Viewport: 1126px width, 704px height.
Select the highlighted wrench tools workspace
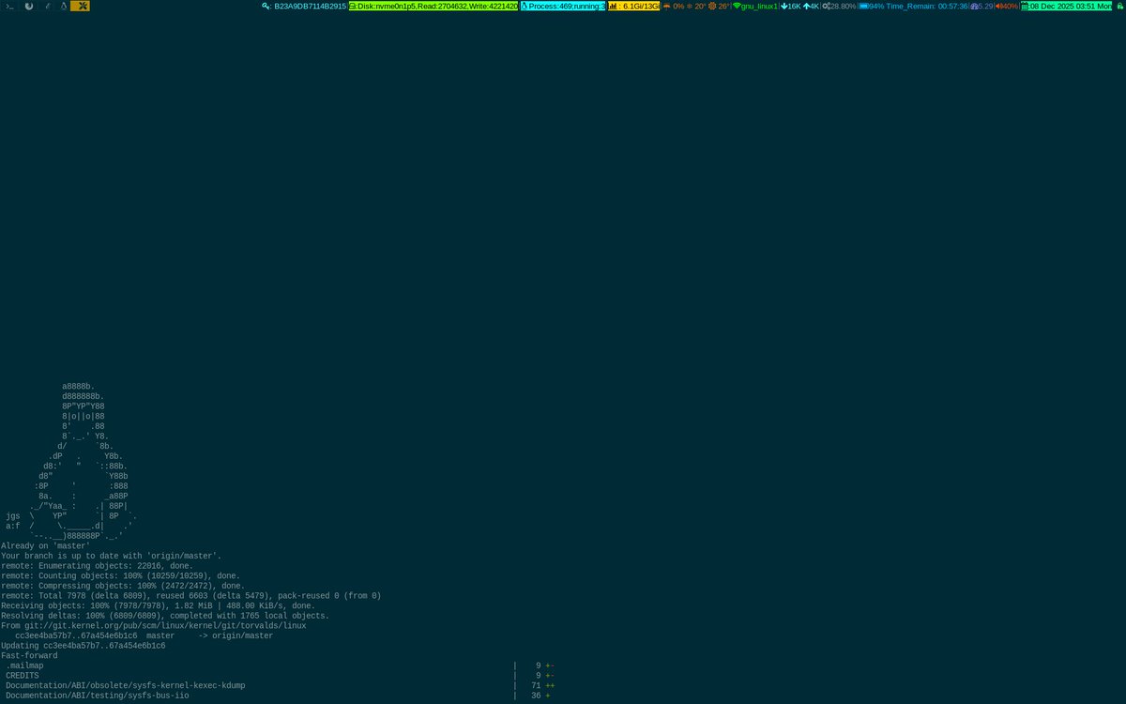coord(82,6)
